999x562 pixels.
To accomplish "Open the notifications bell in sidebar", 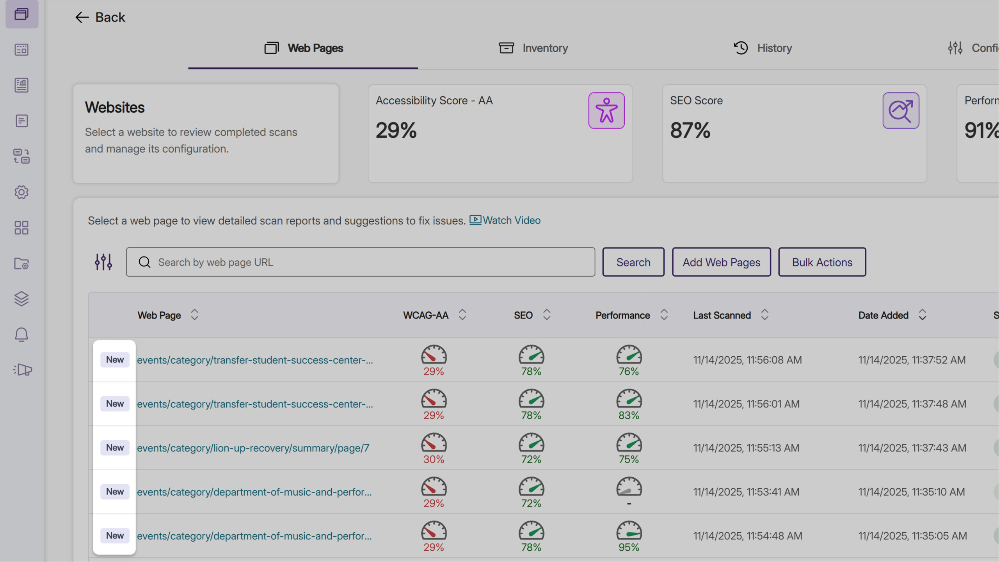I will pos(21,334).
